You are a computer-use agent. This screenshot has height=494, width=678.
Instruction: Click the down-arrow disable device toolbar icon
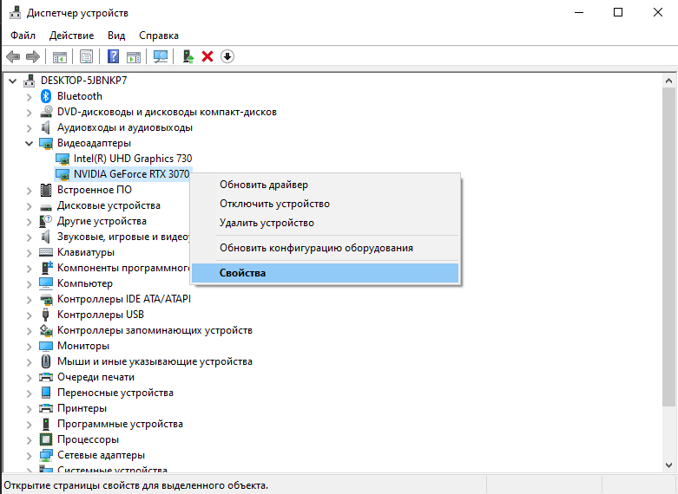pyautogui.click(x=227, y=56)
